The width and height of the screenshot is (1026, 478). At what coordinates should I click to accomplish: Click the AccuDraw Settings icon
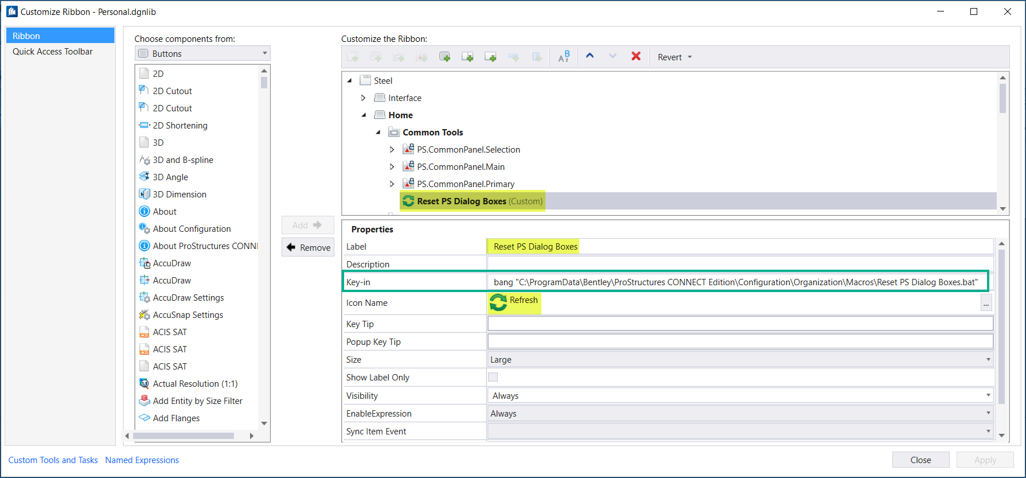(x=145, y=297)
